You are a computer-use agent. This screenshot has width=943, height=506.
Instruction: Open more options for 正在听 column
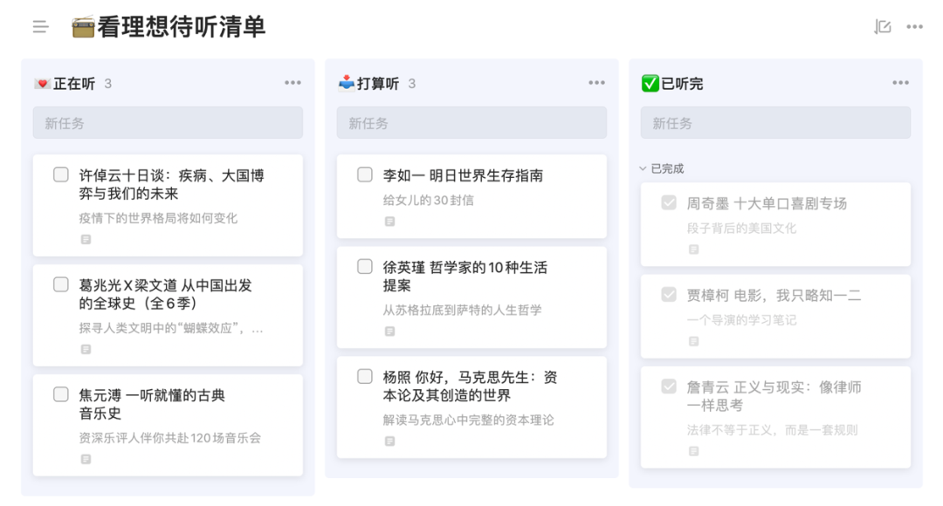(x=293, y=83)
